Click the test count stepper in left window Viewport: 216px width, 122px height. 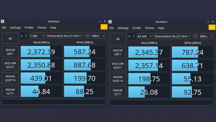24,36
